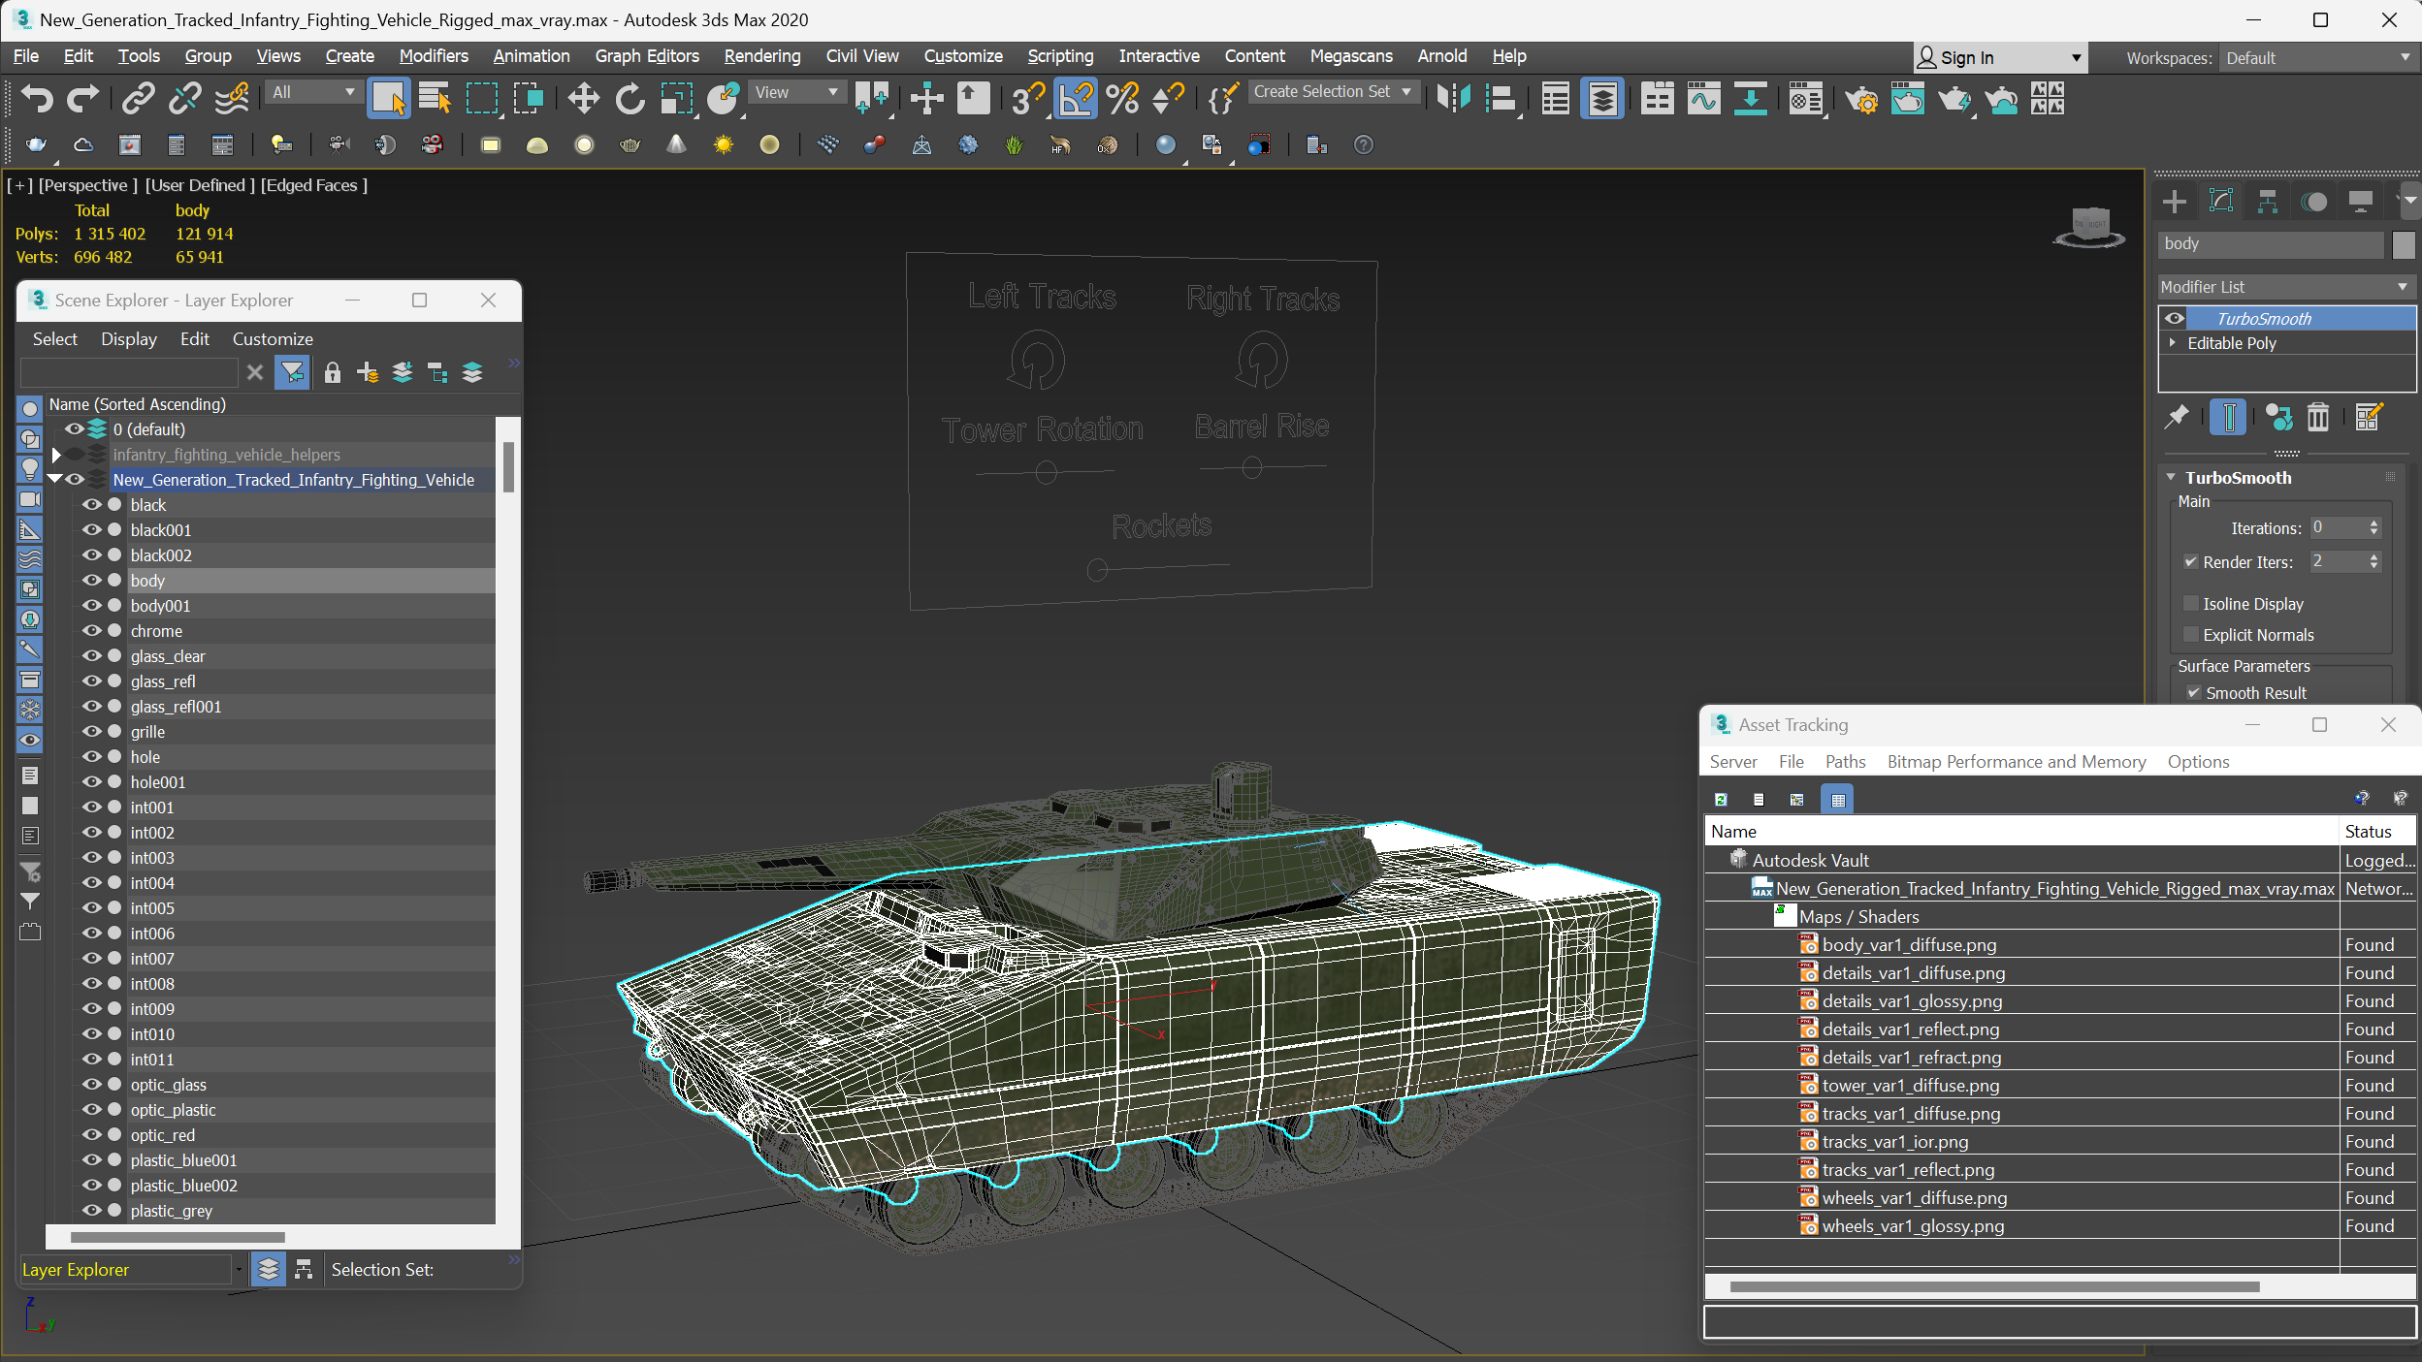2422x1362 pixels.
Task: Open Display menu in Layer Explorer
Action: pyautogui.click(x=128, y=338)
